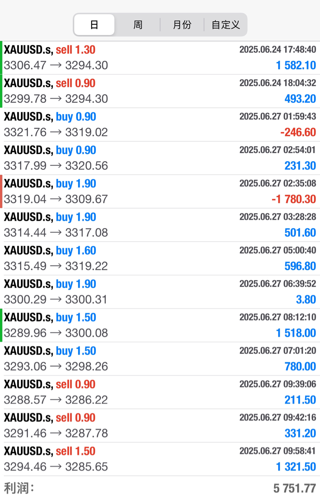The width and height of the screenshot is (320, 498).
Task: Open sell 1.30 trade with profit 1 582.10
Action: point(160,58)
